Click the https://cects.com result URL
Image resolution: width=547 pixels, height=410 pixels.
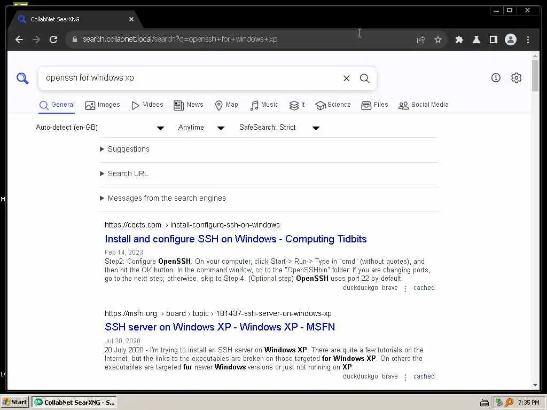(192, 225)
